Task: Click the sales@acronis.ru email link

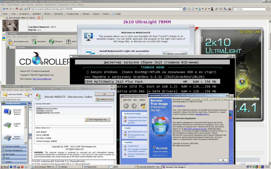Action: pyautogui.click(x=202, y=114)
